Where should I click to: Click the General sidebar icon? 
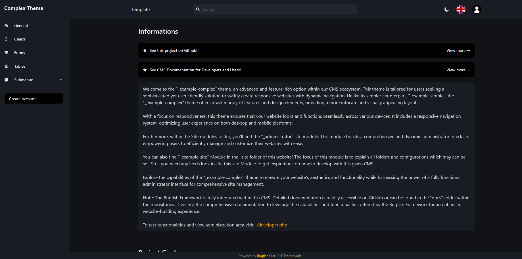6,25
